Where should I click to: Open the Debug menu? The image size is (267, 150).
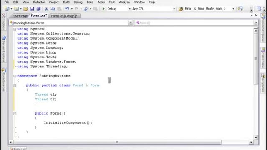(x=78, y=2)
